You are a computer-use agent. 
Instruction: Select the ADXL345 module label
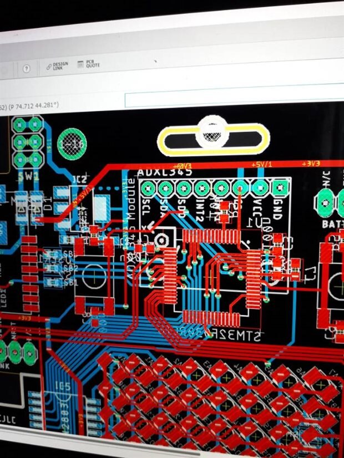coord(165,172)
